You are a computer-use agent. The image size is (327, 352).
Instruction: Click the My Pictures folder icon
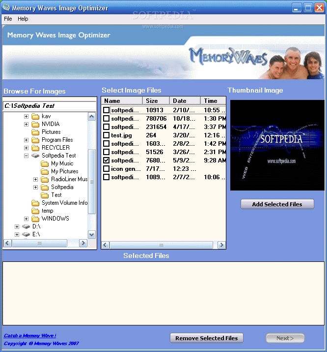[x=45, y=171]
